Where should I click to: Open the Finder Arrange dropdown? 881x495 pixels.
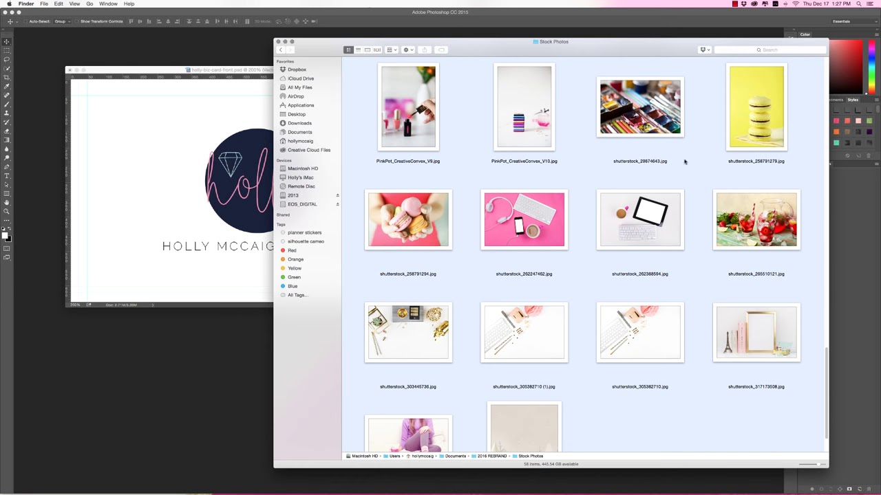click(x=392, y=49)
